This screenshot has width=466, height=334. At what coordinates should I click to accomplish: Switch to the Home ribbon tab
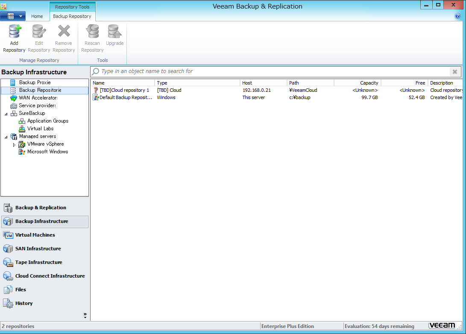(x=37, y=16)
